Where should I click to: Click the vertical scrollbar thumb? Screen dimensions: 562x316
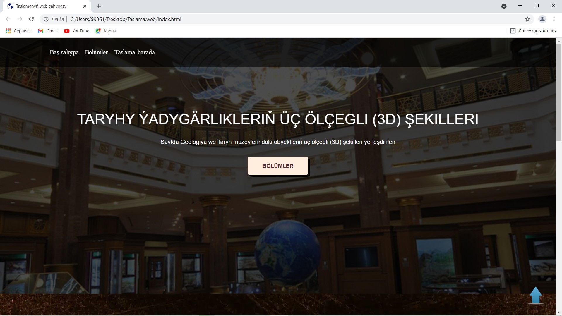(x=559, y=93)
